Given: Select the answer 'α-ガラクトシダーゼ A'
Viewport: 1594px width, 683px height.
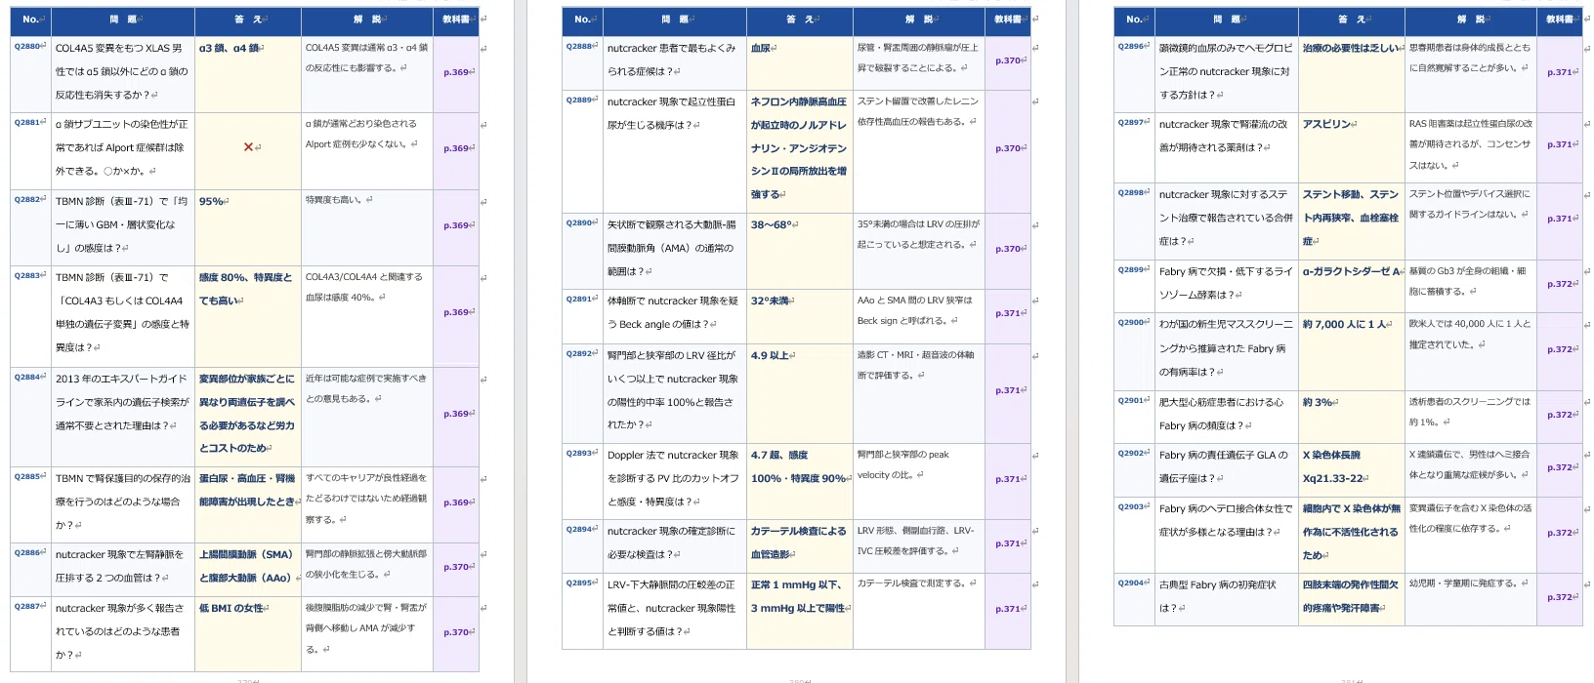Looking at the screenshot, I should [1352, 272].
